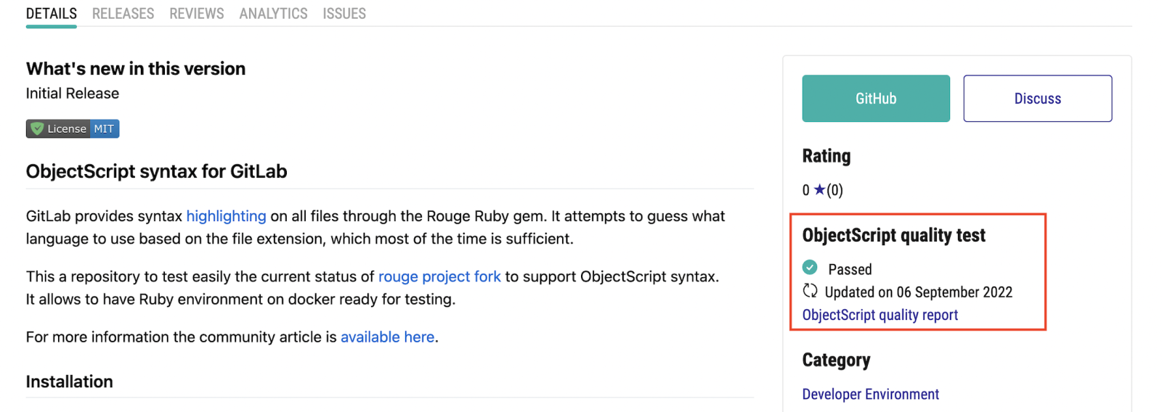This screenshot has width=1162, height=412.
Task: Open the 'rouge project fork' link
Action: pos(439,276)
